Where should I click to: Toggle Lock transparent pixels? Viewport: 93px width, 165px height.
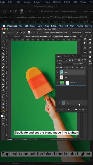(61, 68)
